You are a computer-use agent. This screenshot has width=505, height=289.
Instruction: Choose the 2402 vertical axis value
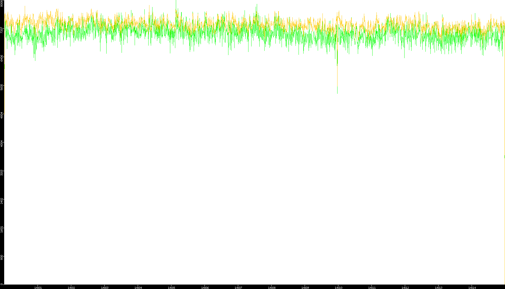pos(2,201)
